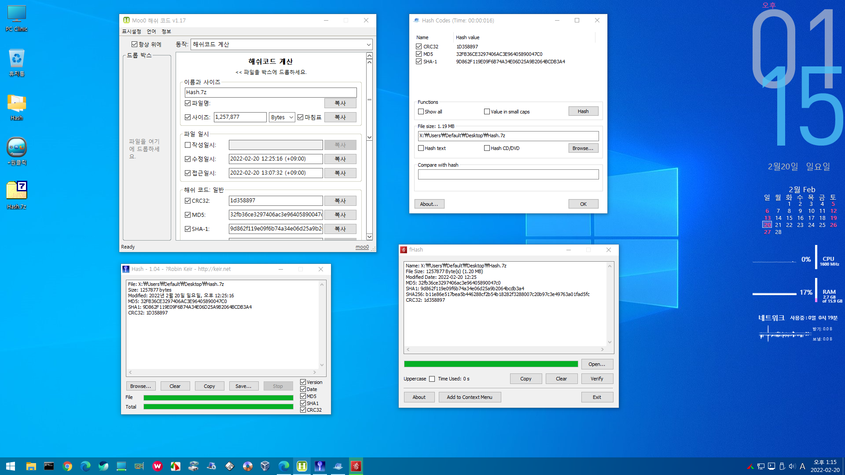Expand the 동작 해쉬코드 계산 dropdown
Image resolution: width=845 pixels, height=475 pixels.
click(x=282, y=44)
